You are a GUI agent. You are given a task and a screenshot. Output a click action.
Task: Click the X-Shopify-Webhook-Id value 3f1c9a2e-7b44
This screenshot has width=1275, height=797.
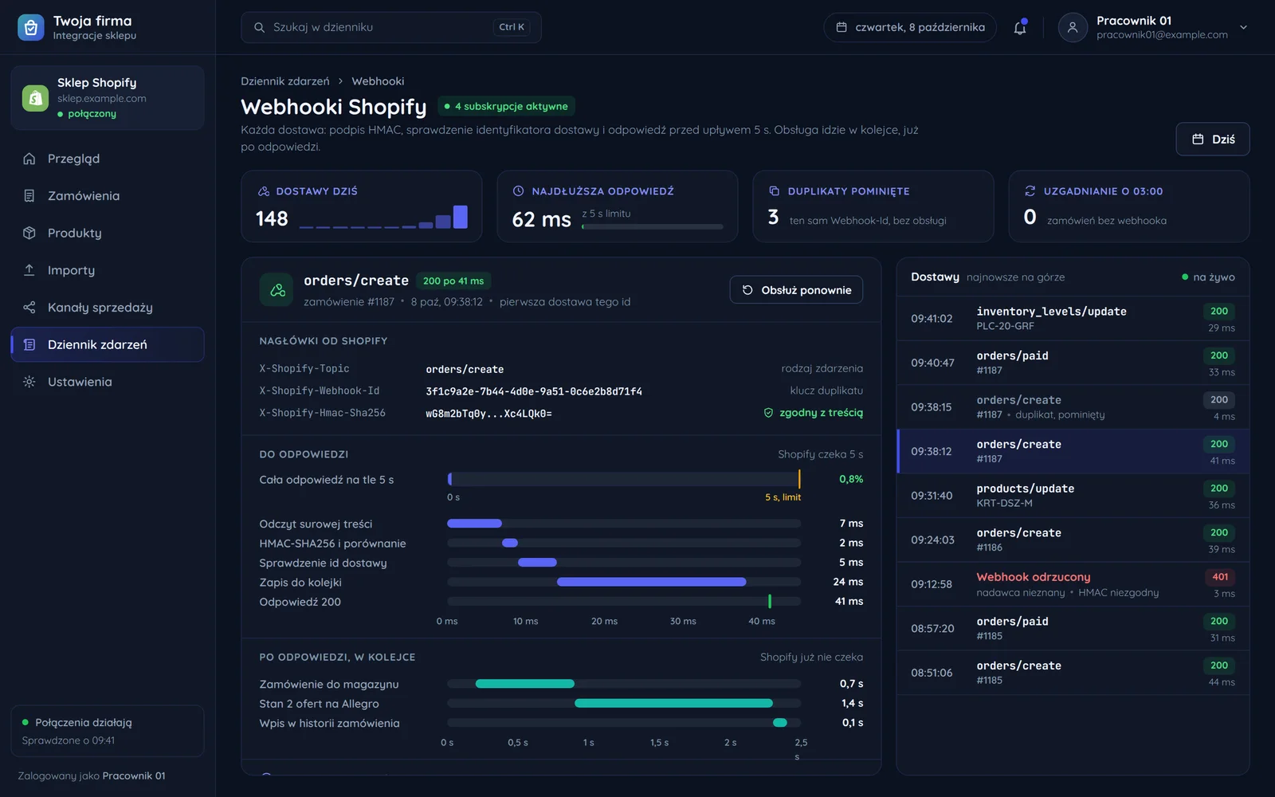(534, 391)
